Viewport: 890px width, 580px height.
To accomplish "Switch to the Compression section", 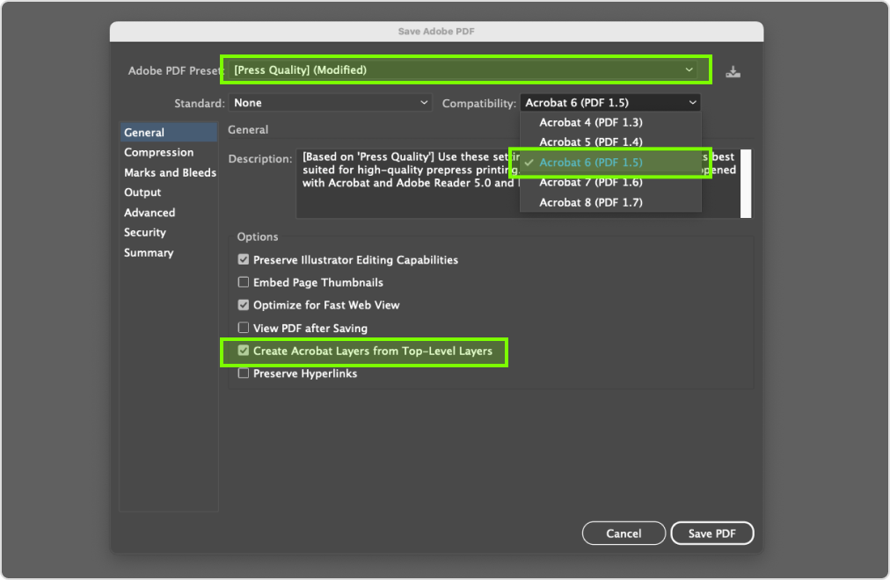I will (x=158, y=152).
